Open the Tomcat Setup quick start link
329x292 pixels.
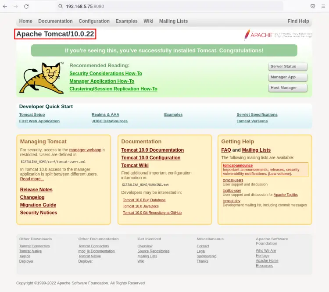click(x=32, y=114)
